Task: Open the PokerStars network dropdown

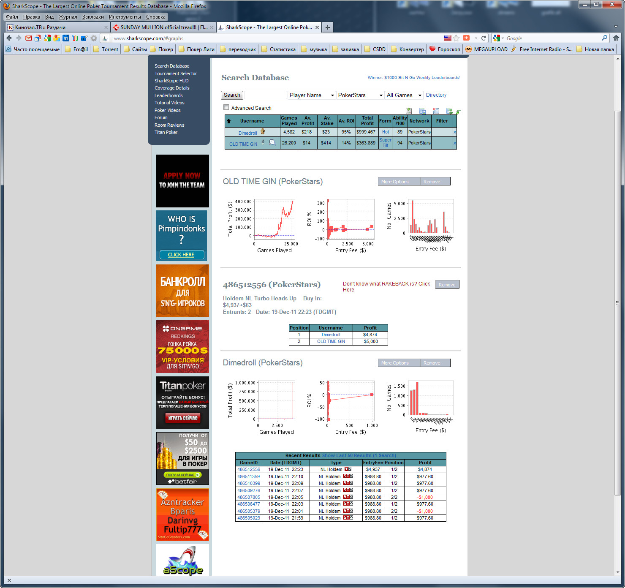Action: click(360, 95)
